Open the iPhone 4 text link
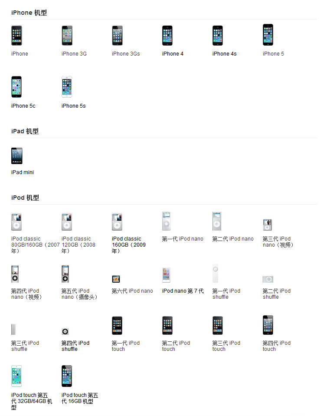The width and height of the screenshot is (327, 416). [173, 53]
